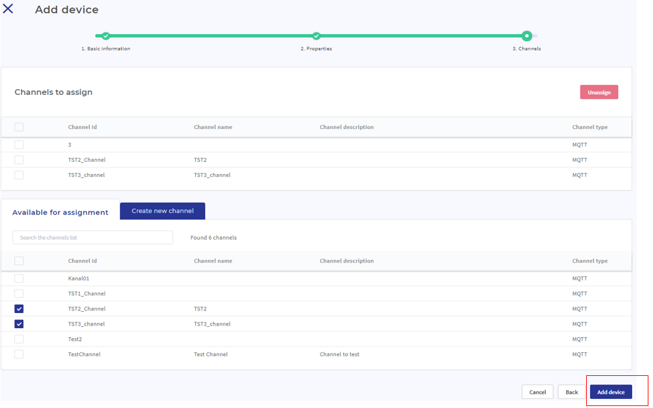Click TST3_channel name in available channels list
Screen dimensions: 653x408
(212, 324)
